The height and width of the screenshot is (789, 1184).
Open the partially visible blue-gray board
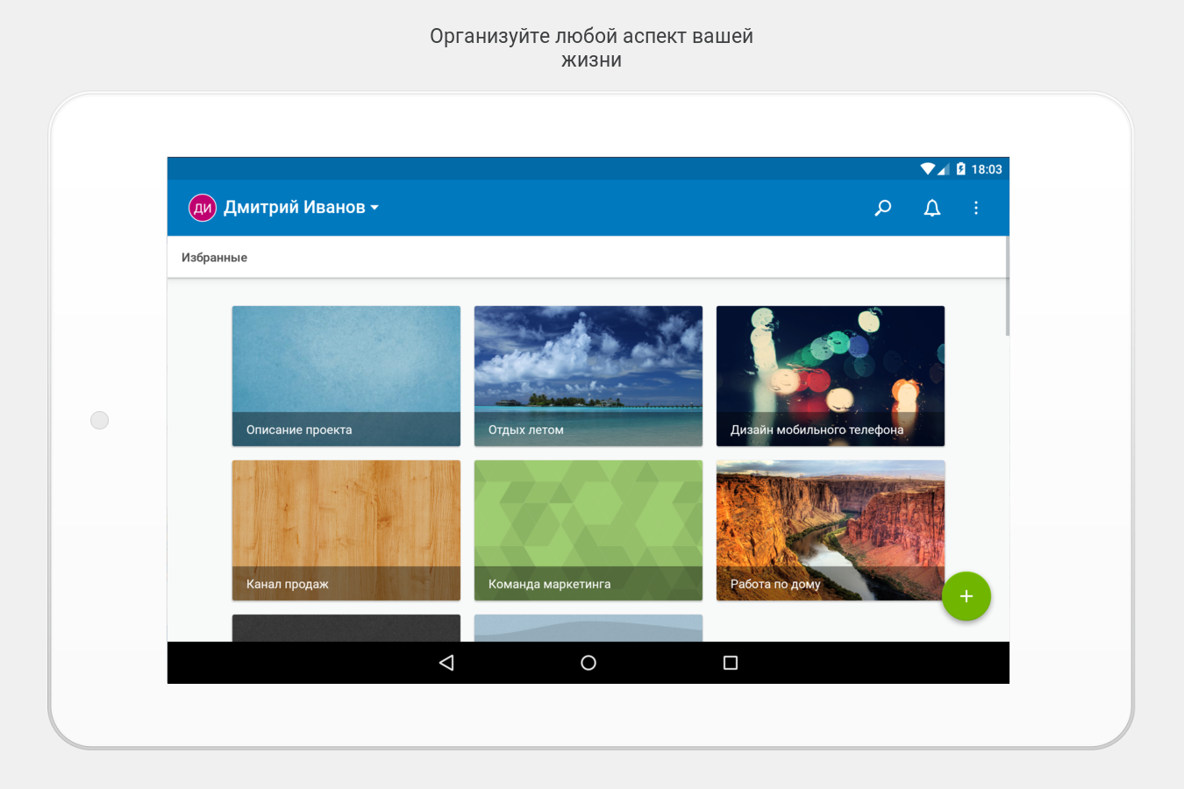(x=588, y=628)
